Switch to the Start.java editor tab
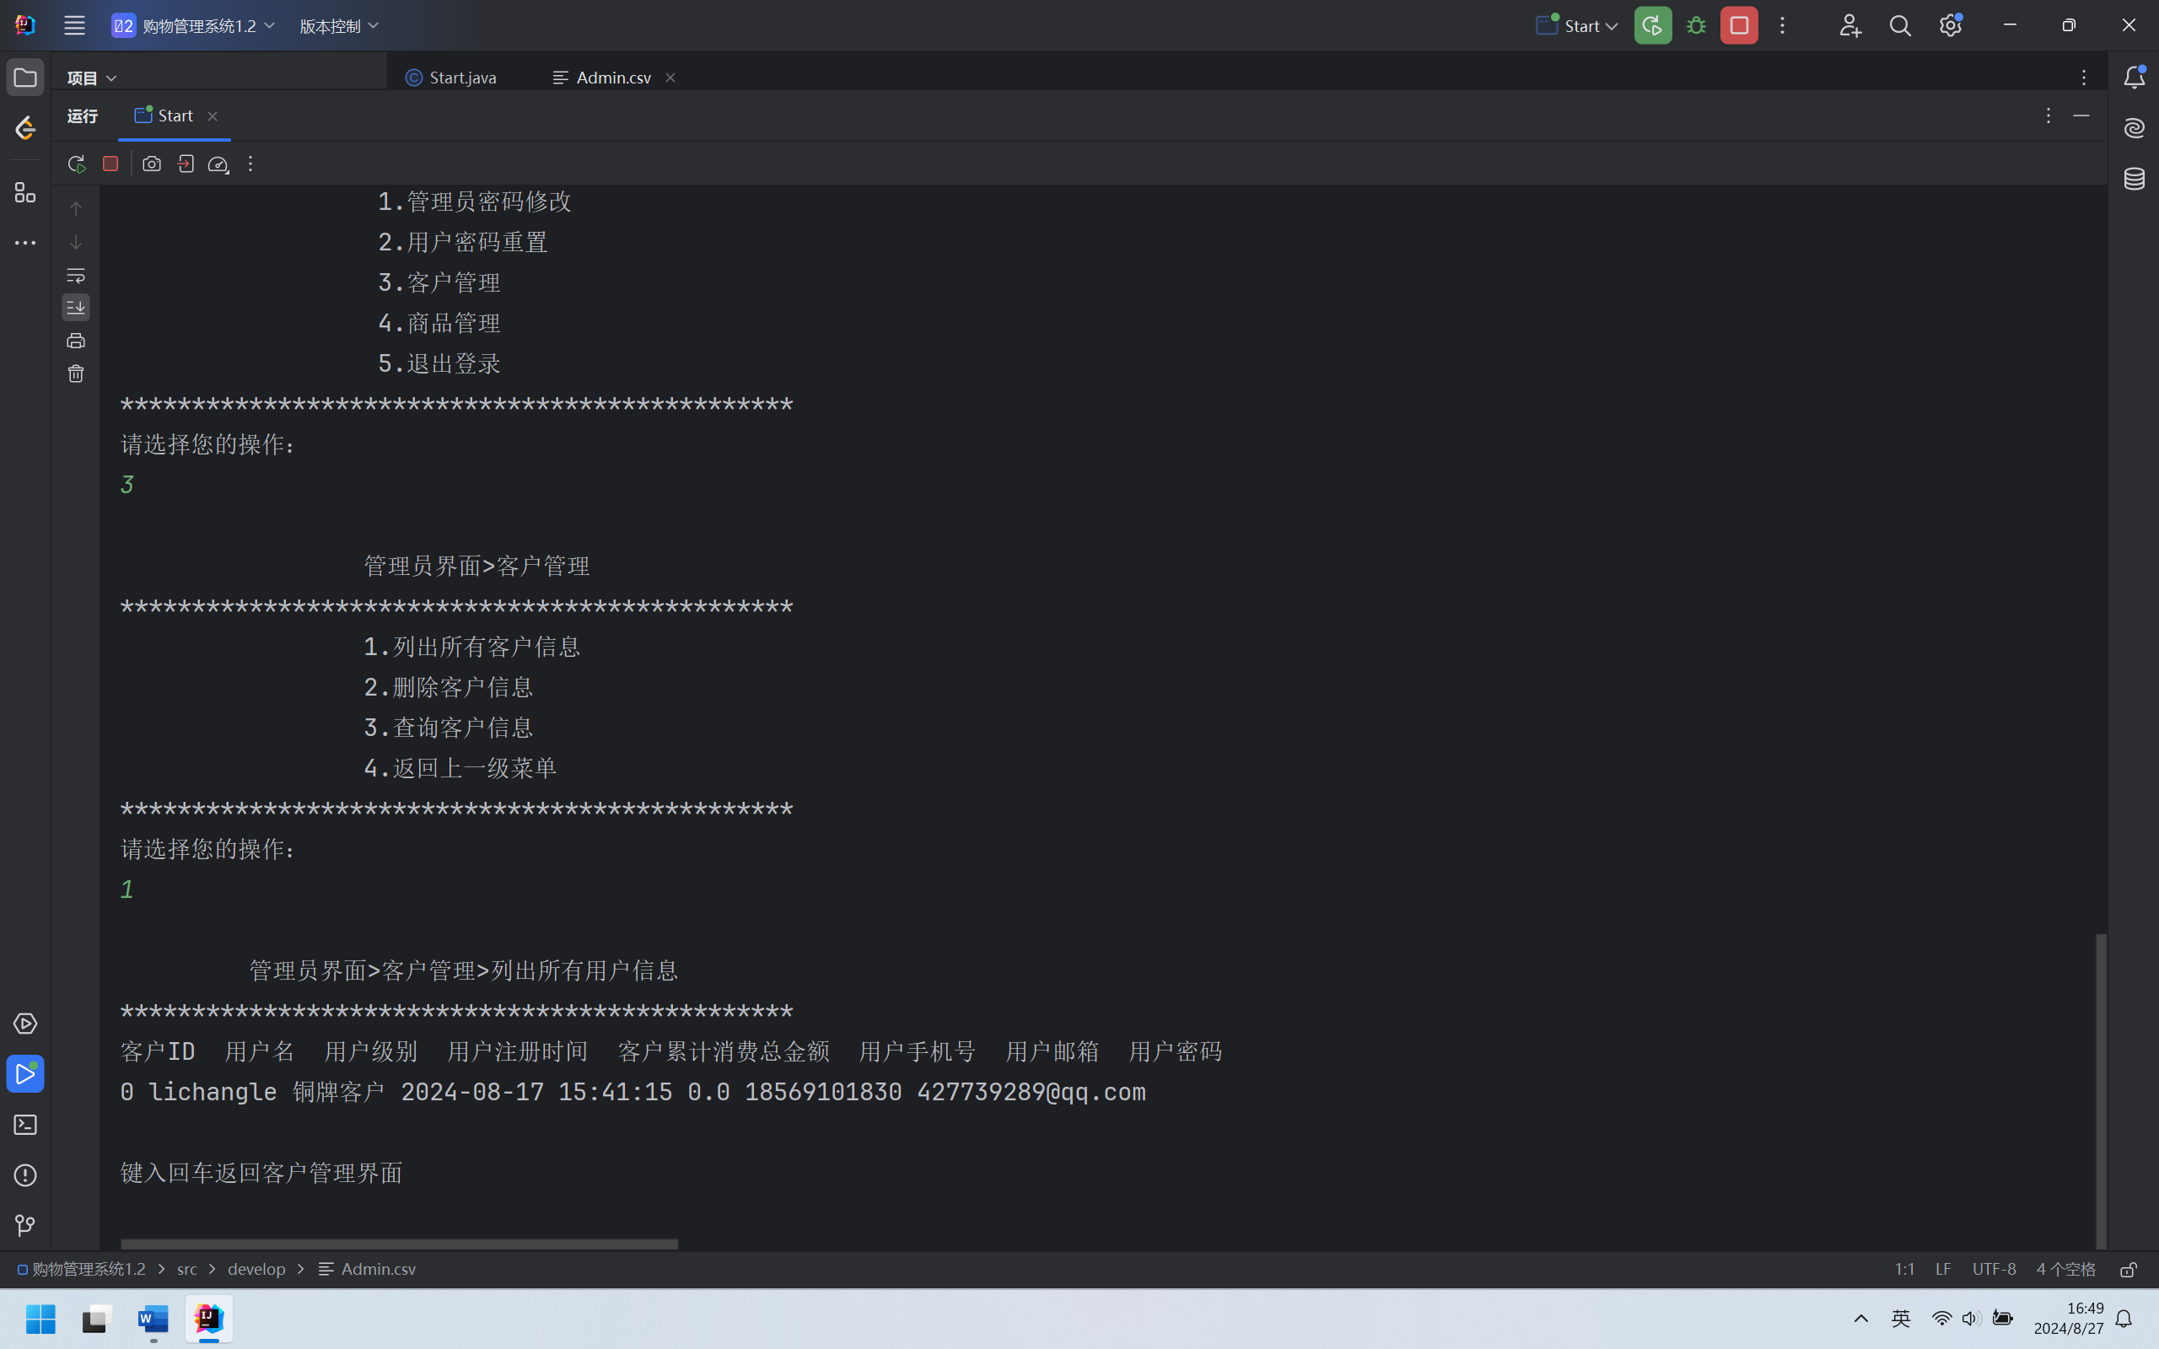 coord(451,78)
